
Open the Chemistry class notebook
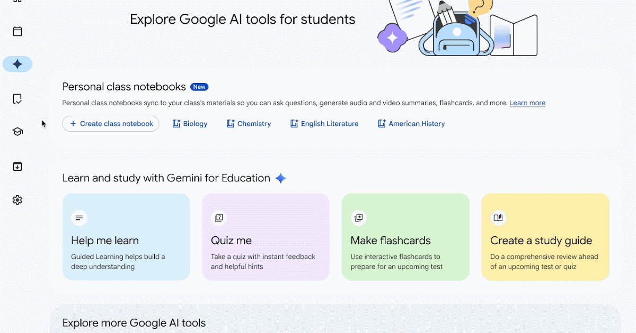tap(249, 123)
